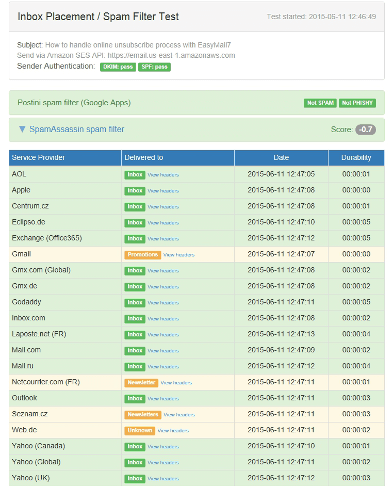View headers for Gmx.de

[163, 287]
